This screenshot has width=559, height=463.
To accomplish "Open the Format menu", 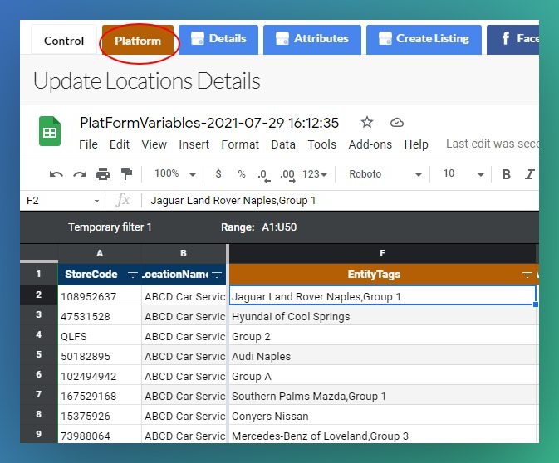I will coord(240,144).
